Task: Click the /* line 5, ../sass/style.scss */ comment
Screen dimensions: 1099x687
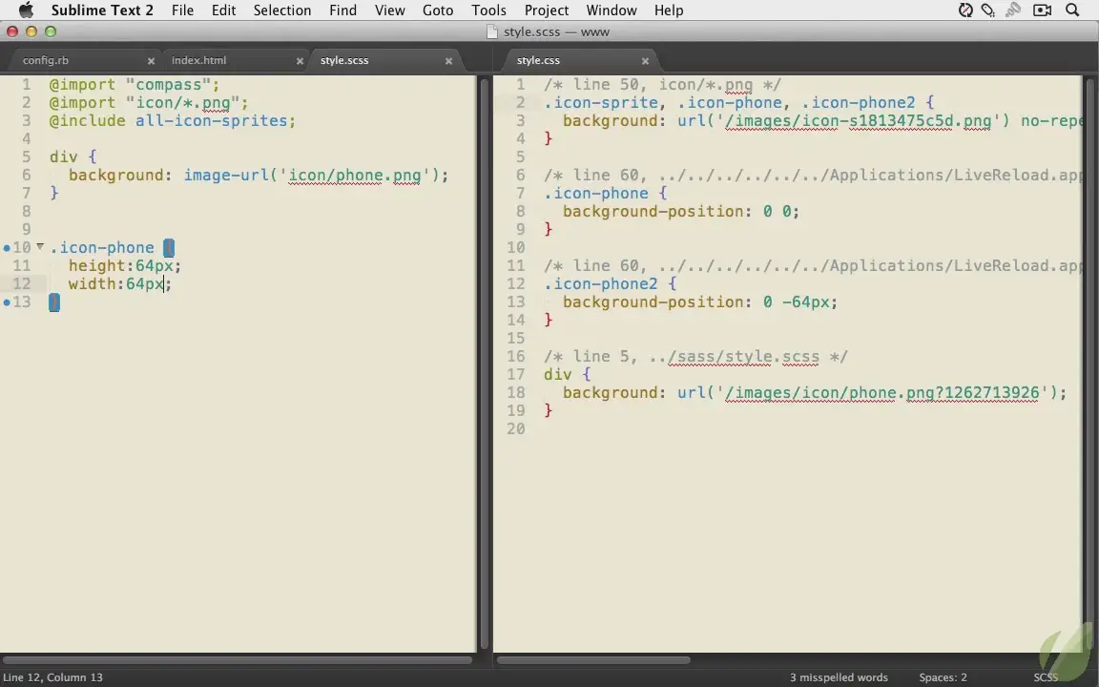Action: pyautogui.click(x=696, y=357)
